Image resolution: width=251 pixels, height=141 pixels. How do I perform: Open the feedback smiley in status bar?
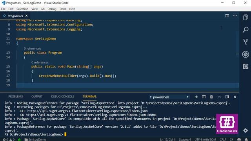[x=239, y=139]
